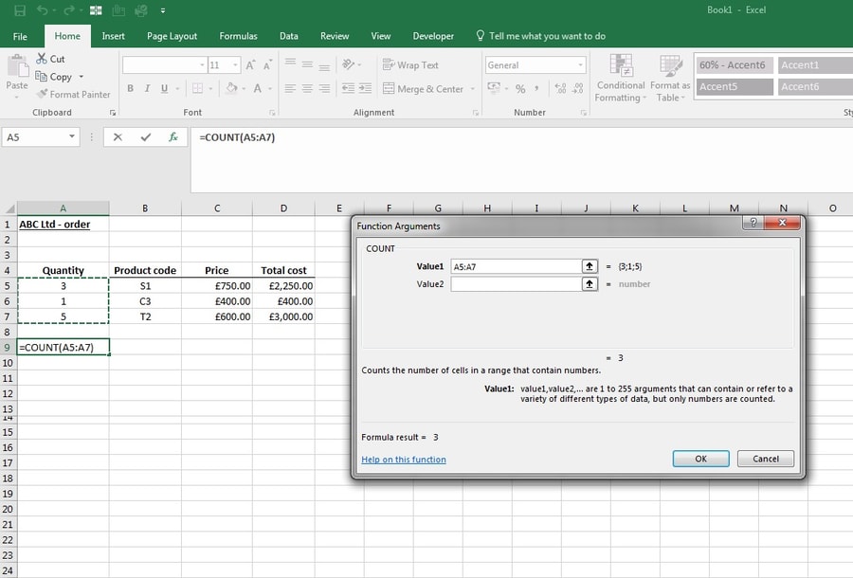This screenshot has height=578, width=853.
Task: Click the fx Insert Function icon
Action: click(x=173, y=137)
